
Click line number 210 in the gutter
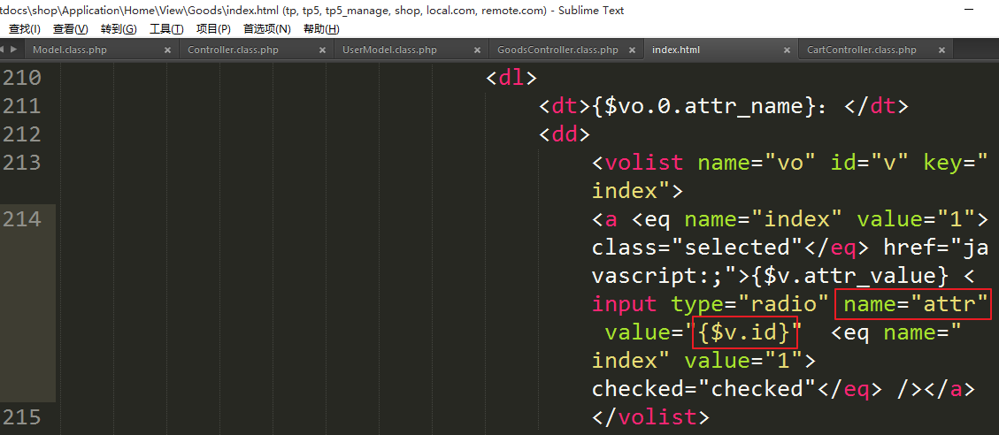point(22,78)
